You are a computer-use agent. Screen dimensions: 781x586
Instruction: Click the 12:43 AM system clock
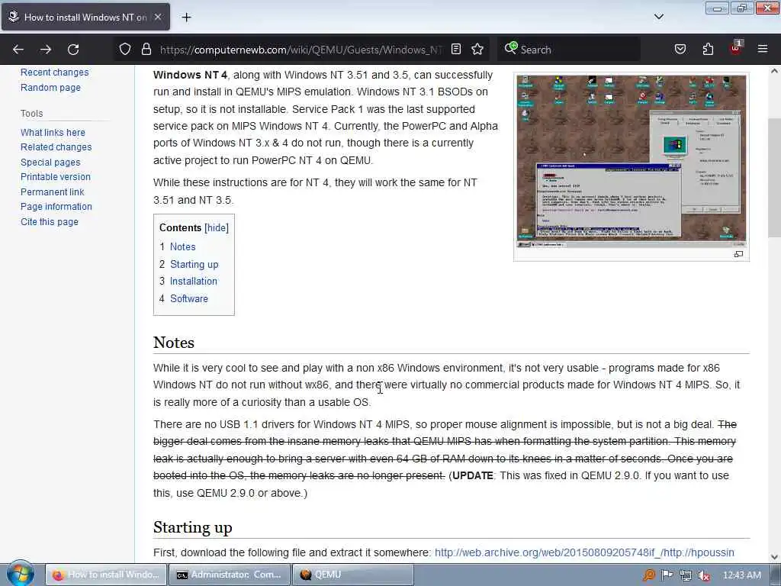[x=741, y=575]
